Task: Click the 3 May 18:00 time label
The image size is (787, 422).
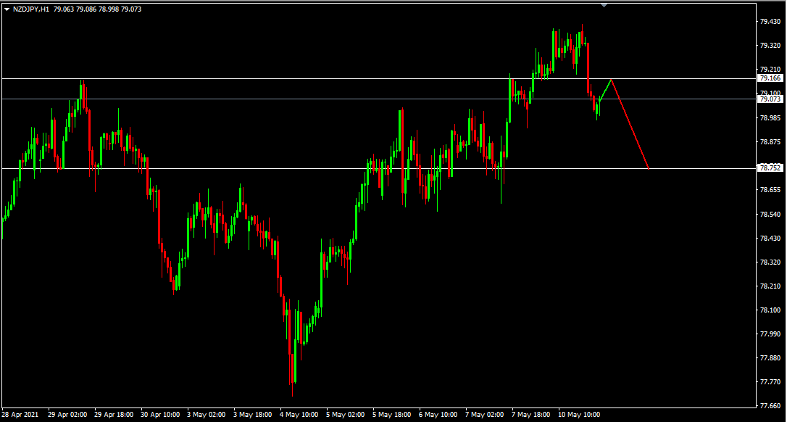Action: [253, 415]
